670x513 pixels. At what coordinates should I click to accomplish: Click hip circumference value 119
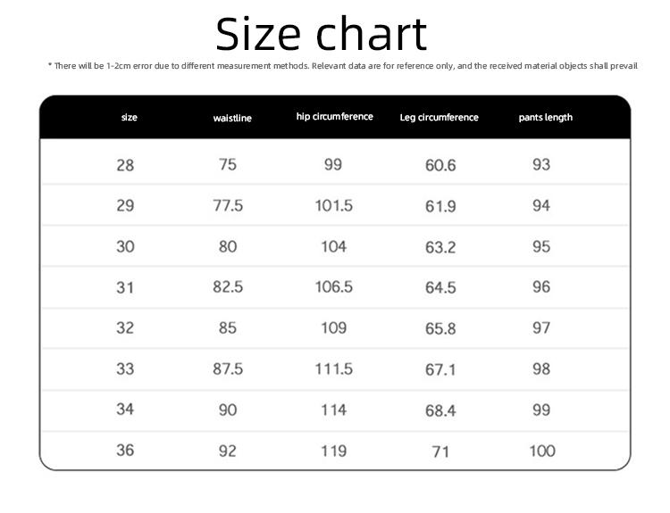click(x=334, y=451)
